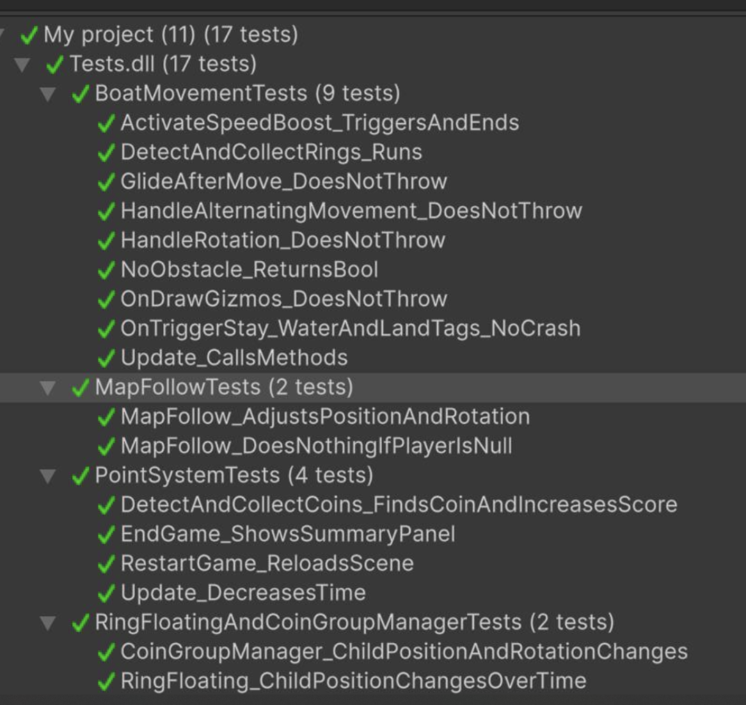Select the My project root test row
This screenshot has width=746, height=705.
[x=170, y=35]
